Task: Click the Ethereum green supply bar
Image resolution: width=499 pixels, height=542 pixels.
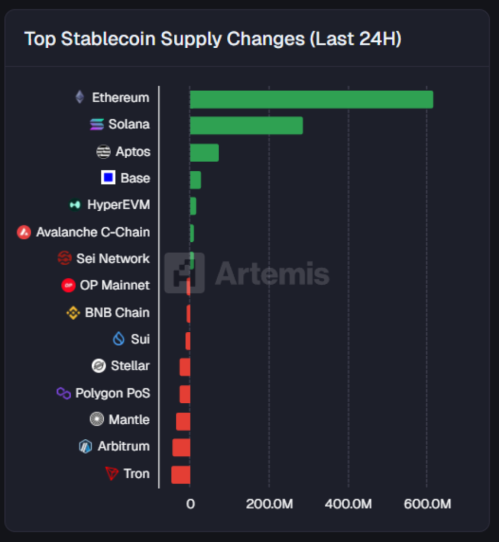Action: [x=311, y=100]
